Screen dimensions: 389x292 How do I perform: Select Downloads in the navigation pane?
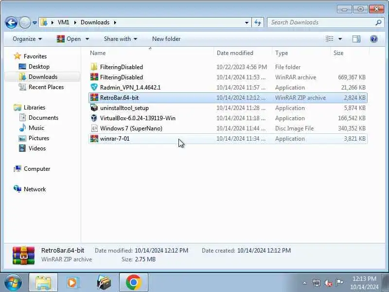tap(43, 77)
